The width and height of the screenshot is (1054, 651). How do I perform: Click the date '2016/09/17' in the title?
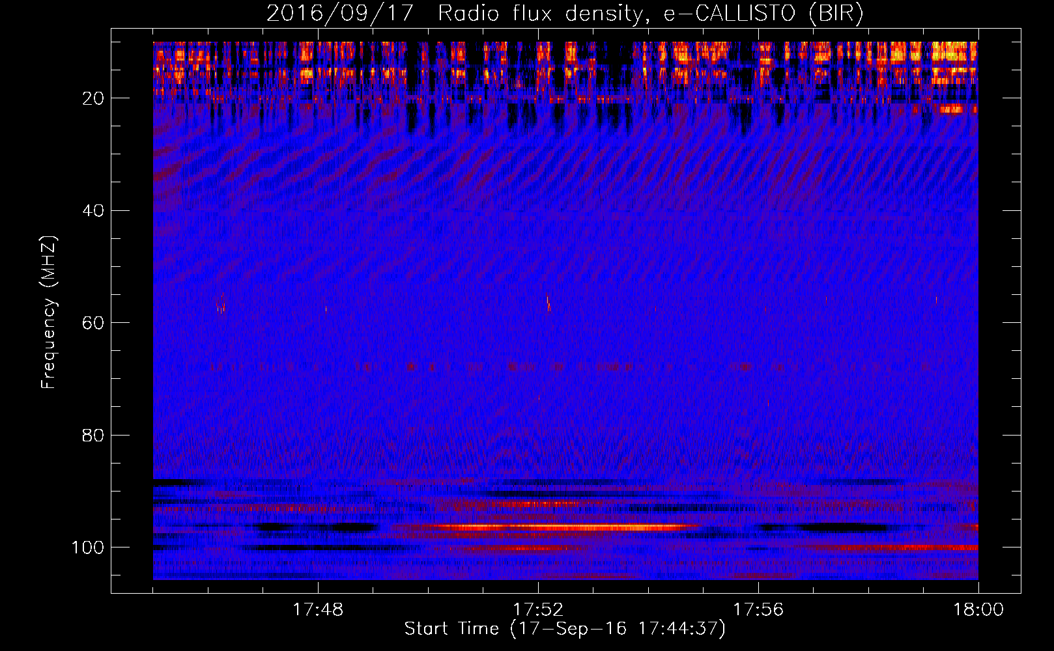pos(340,14)
